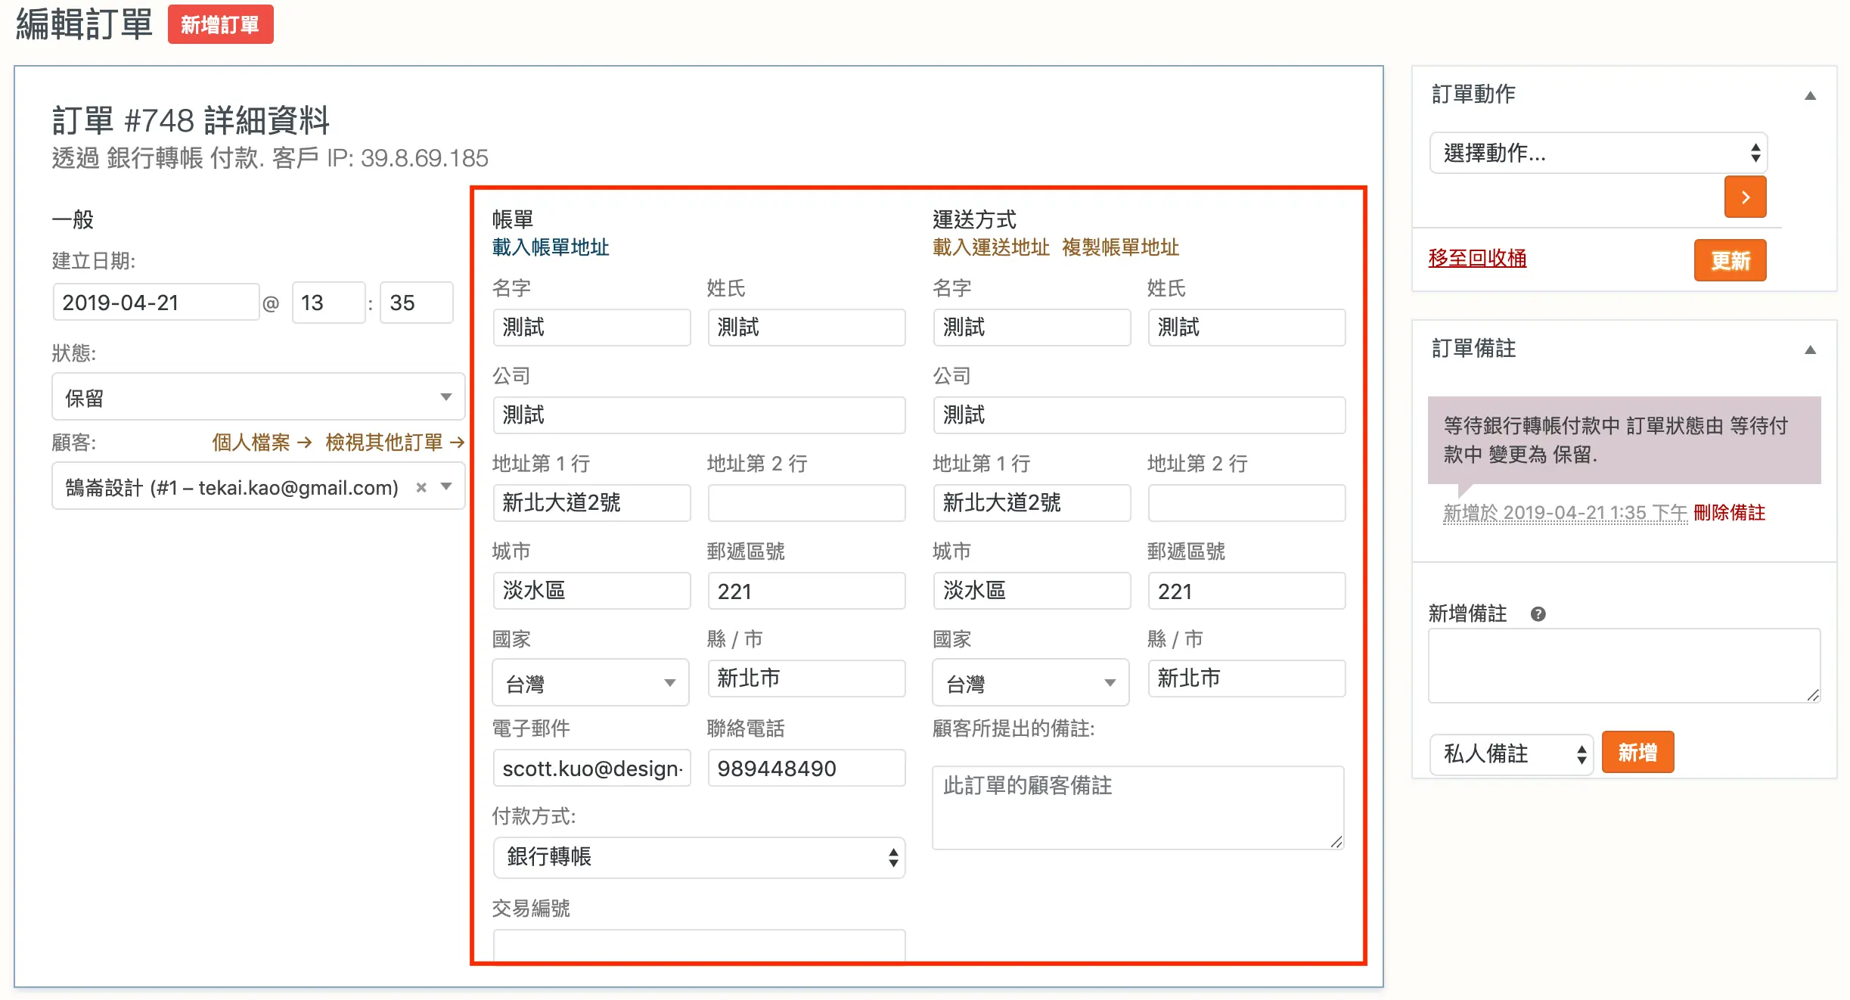Click the note timestamp 新增於 2019-04-21
Viewport: 1850px width, 1000px height.
[x=1565, y=513]
